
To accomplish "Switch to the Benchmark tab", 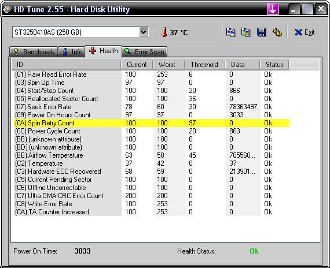I will point(34,52).
